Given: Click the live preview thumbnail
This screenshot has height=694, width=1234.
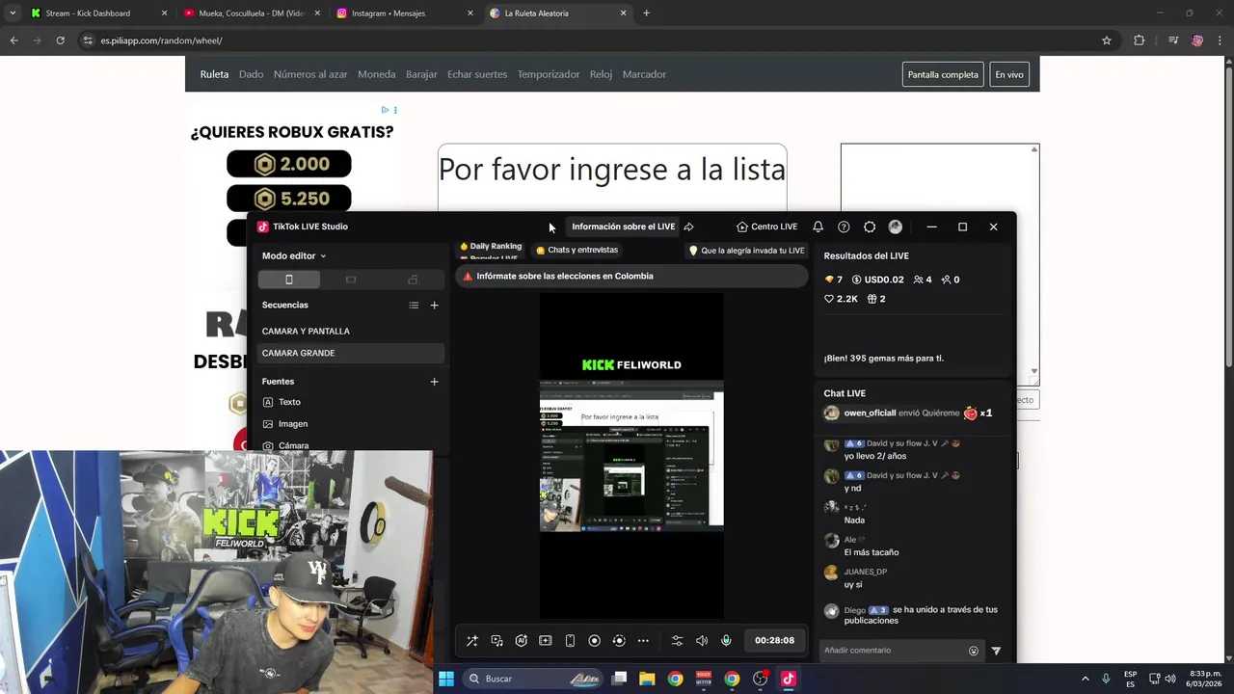Looking at the screenshot, I should (631, 456).
